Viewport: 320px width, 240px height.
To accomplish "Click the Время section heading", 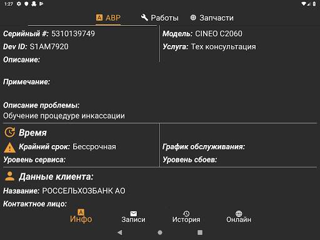I will point(32,132).
